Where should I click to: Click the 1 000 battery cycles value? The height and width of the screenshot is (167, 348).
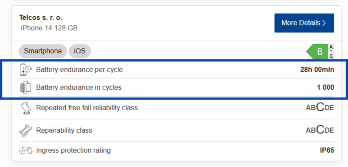pyautogui.click(x=326, y=88)
